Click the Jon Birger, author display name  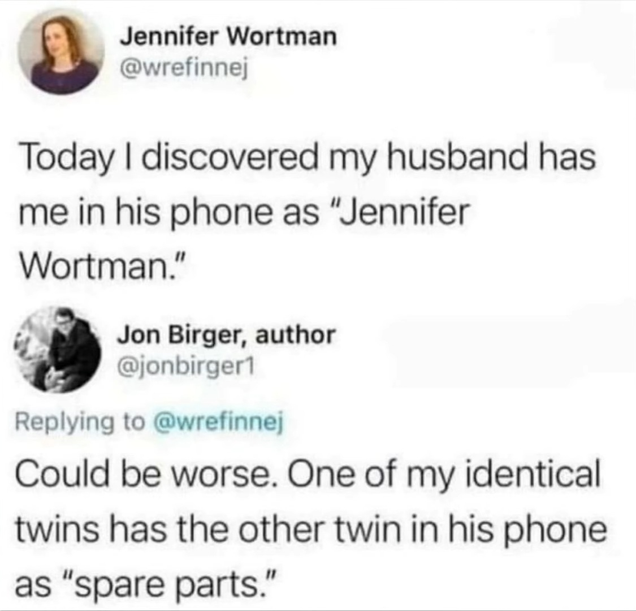226,335
